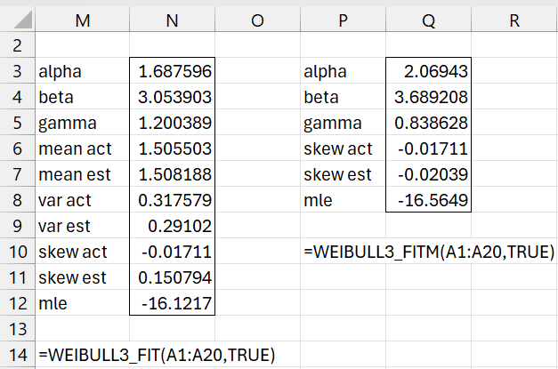The width and height of the screenshot is (558, 369).
Task: Select column Q header
Action: (x=427, y=17)
